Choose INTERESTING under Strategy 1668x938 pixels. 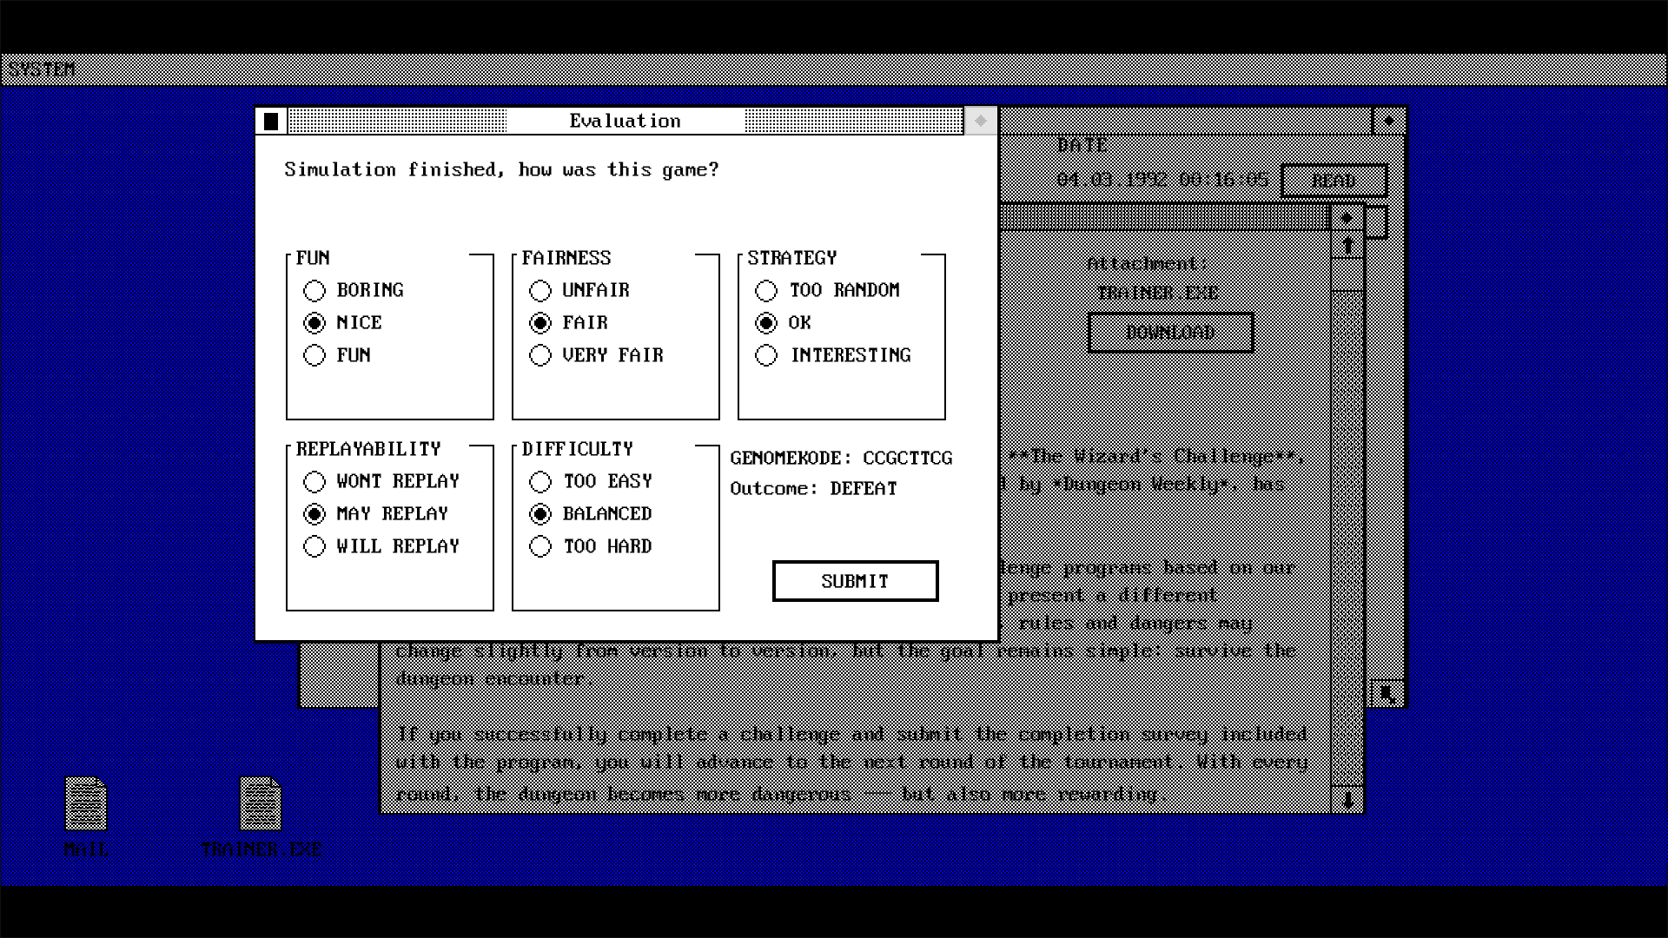pyautogui.click(x=766, y=355)
